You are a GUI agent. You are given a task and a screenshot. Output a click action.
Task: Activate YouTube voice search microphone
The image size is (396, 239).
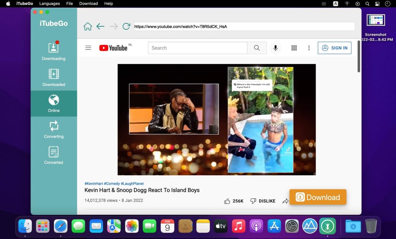coord(275,48)
